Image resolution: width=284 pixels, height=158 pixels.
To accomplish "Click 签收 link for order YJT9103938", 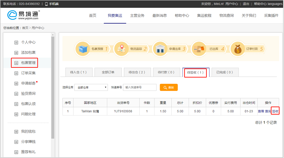I will [x=275, y=111].
